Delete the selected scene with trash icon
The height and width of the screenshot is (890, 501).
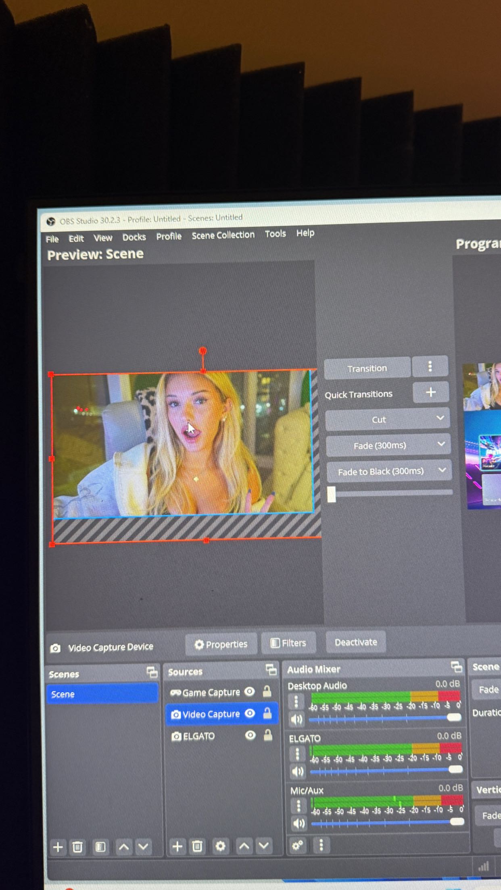pyautogui.click(x=77, y=847)
